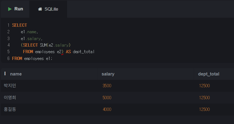The width and height of the screenshot is (234, 124).
Task: Click the SELECT keyword on line 1
Action: (x=19, y=25)
